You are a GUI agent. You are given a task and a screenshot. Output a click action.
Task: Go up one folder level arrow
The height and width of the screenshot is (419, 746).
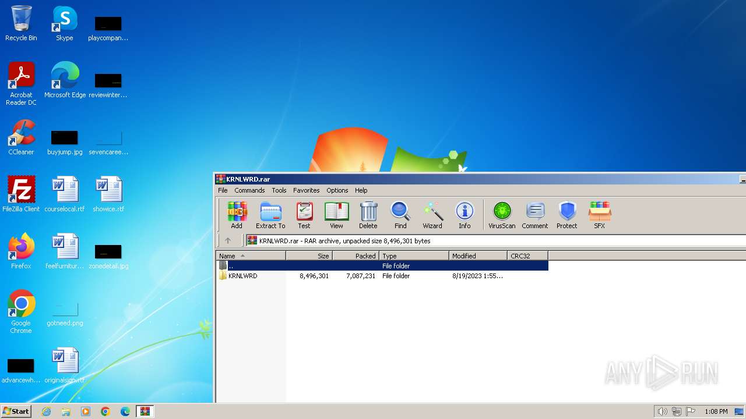click(228, 240)
